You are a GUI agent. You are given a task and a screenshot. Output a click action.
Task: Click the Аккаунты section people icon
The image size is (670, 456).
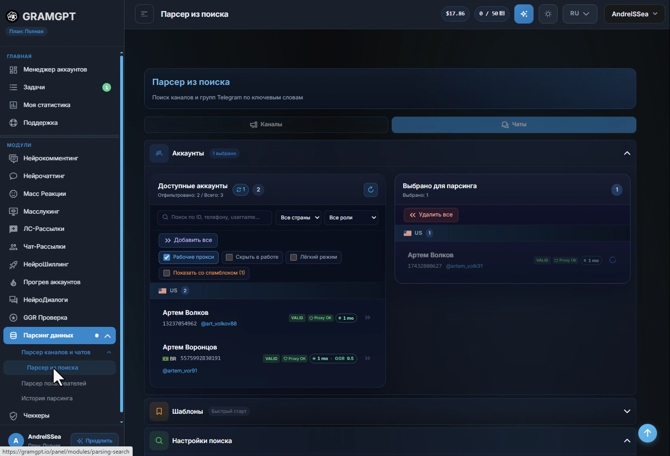[x=159, y=153]
